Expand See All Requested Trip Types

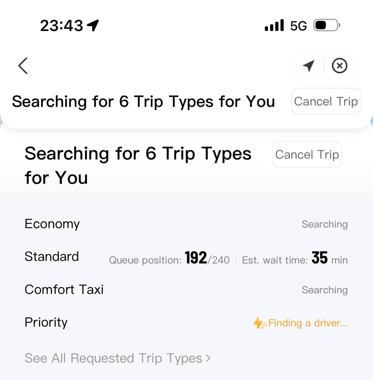(113, 358)
